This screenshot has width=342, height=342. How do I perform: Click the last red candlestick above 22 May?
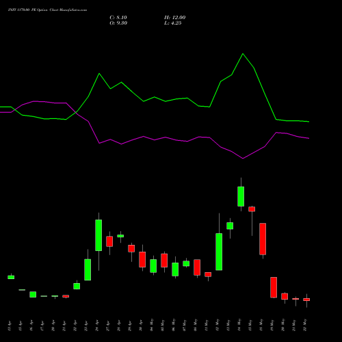pos(306,300)
